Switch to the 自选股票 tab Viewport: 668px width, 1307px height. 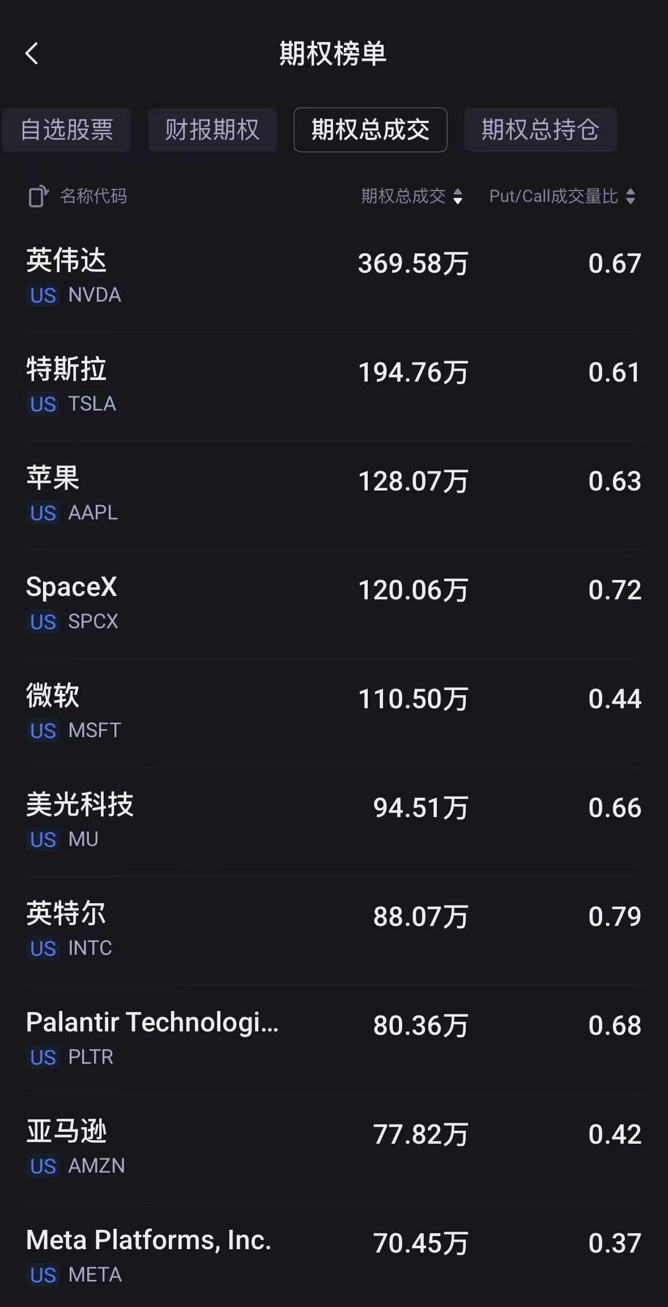point(66,130)
